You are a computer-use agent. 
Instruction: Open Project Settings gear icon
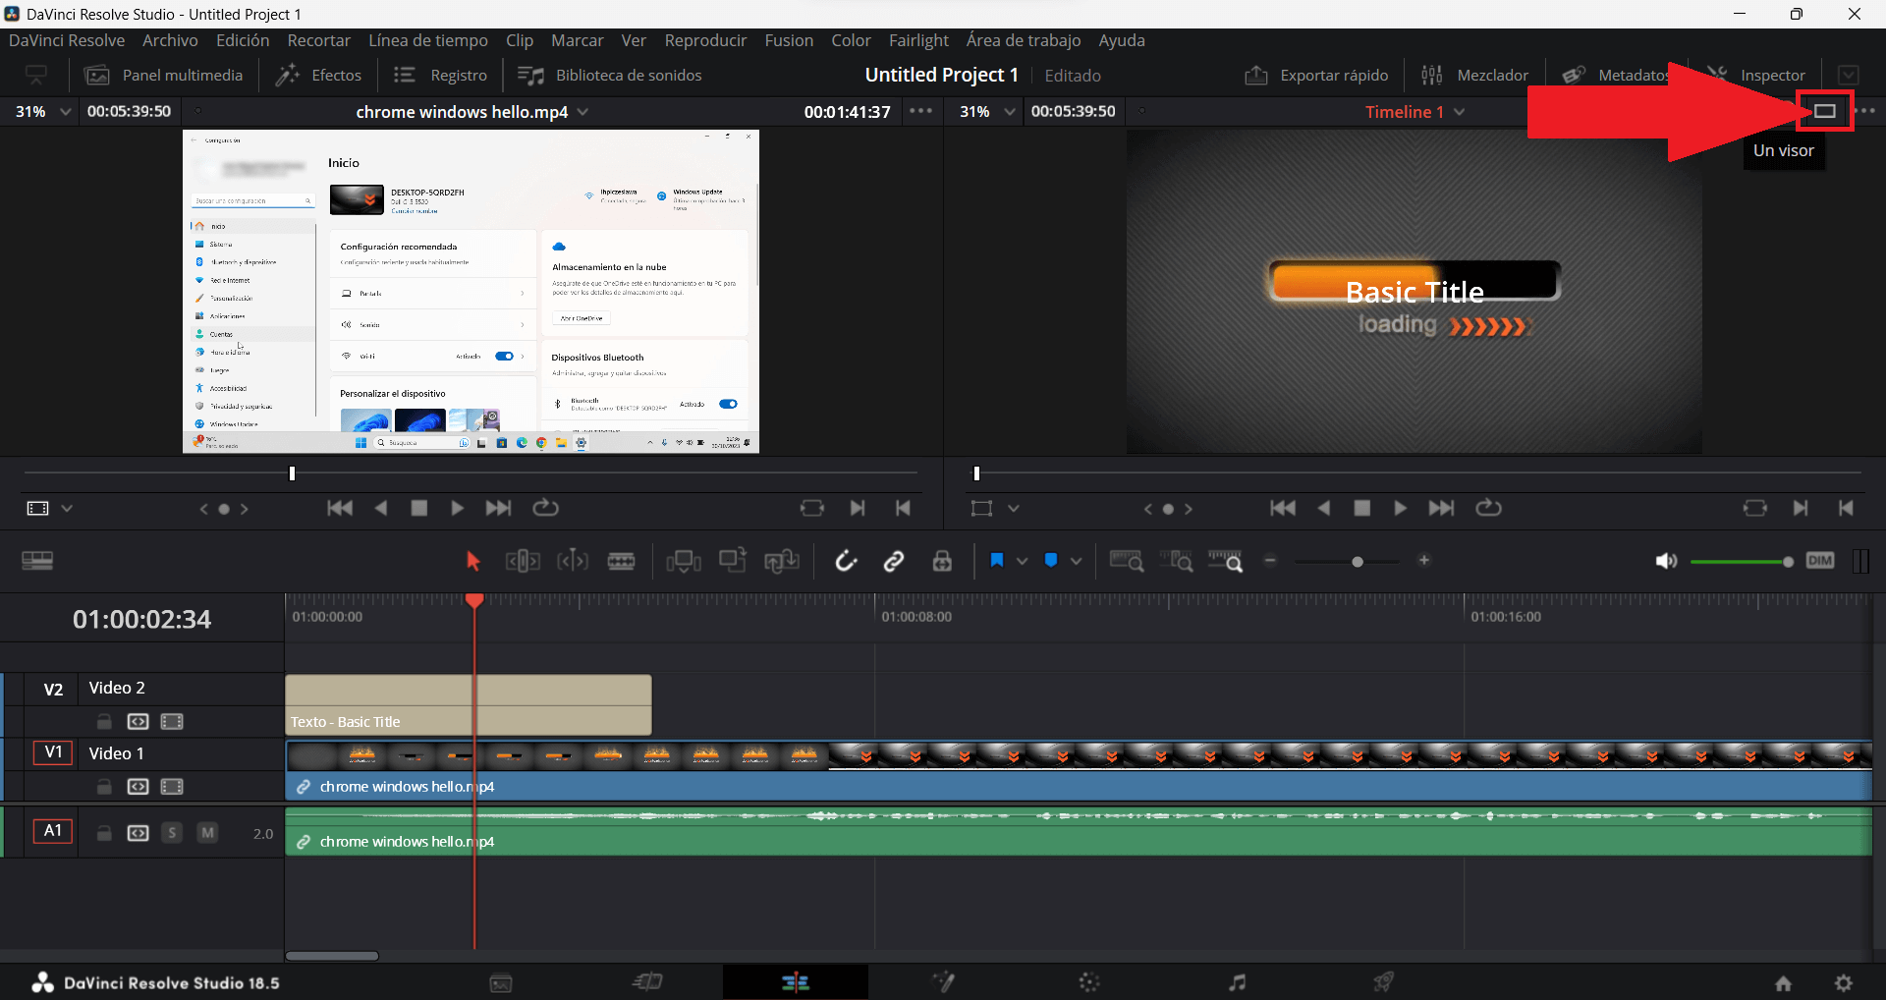1844,982
